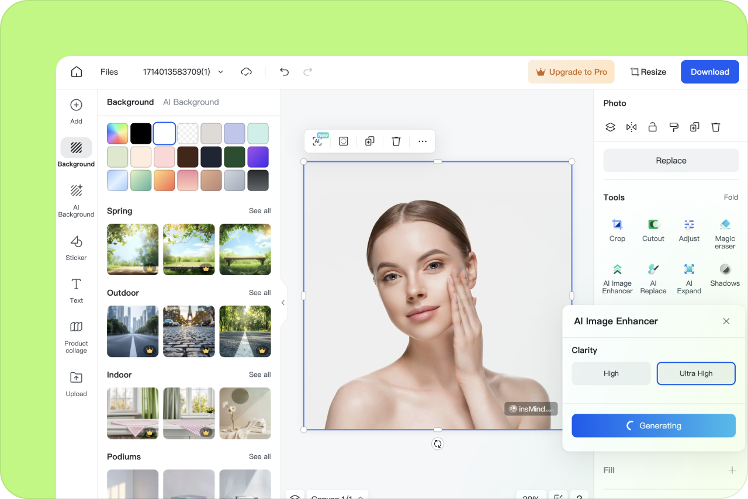Pick the rainbow gradient color swatch

pos(117,133)
